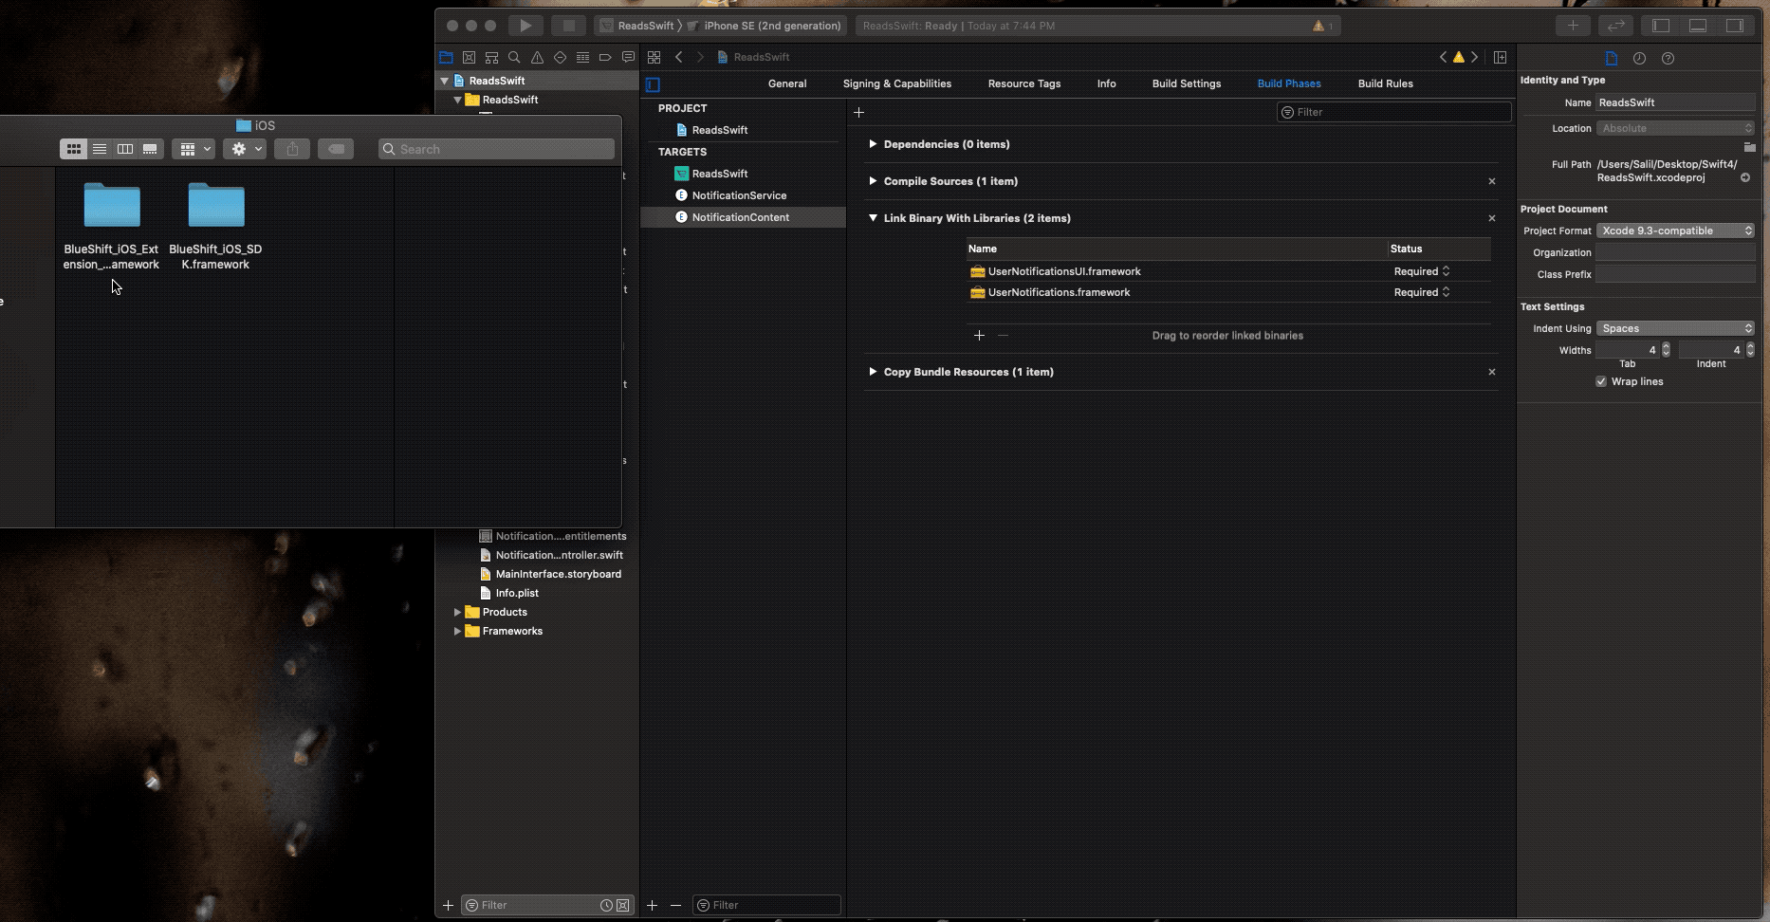
Task: Expand the Dependencies build phase
Action: [x=873, y=144]
